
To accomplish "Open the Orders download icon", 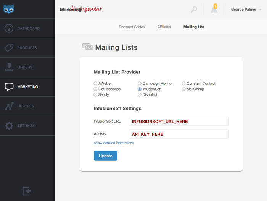I will click(9, 67).
